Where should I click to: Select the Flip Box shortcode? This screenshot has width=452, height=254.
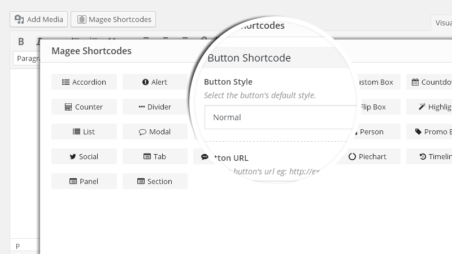pos(373,107)
